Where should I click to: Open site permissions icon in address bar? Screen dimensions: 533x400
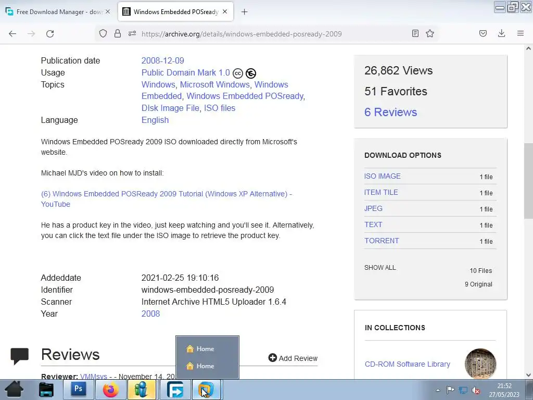132,33
